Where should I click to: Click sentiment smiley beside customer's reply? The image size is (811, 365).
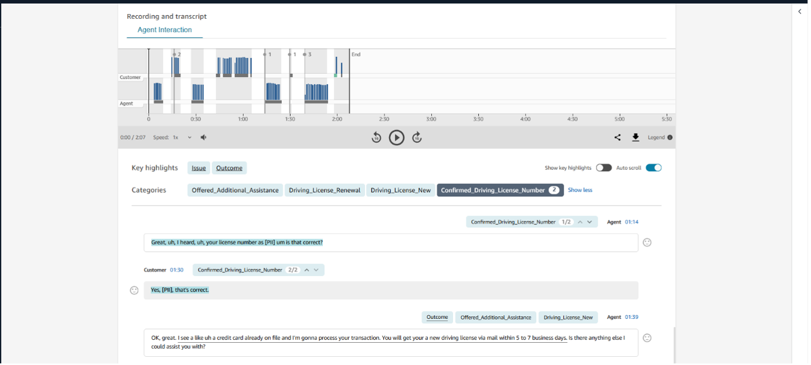click(134, 291)
